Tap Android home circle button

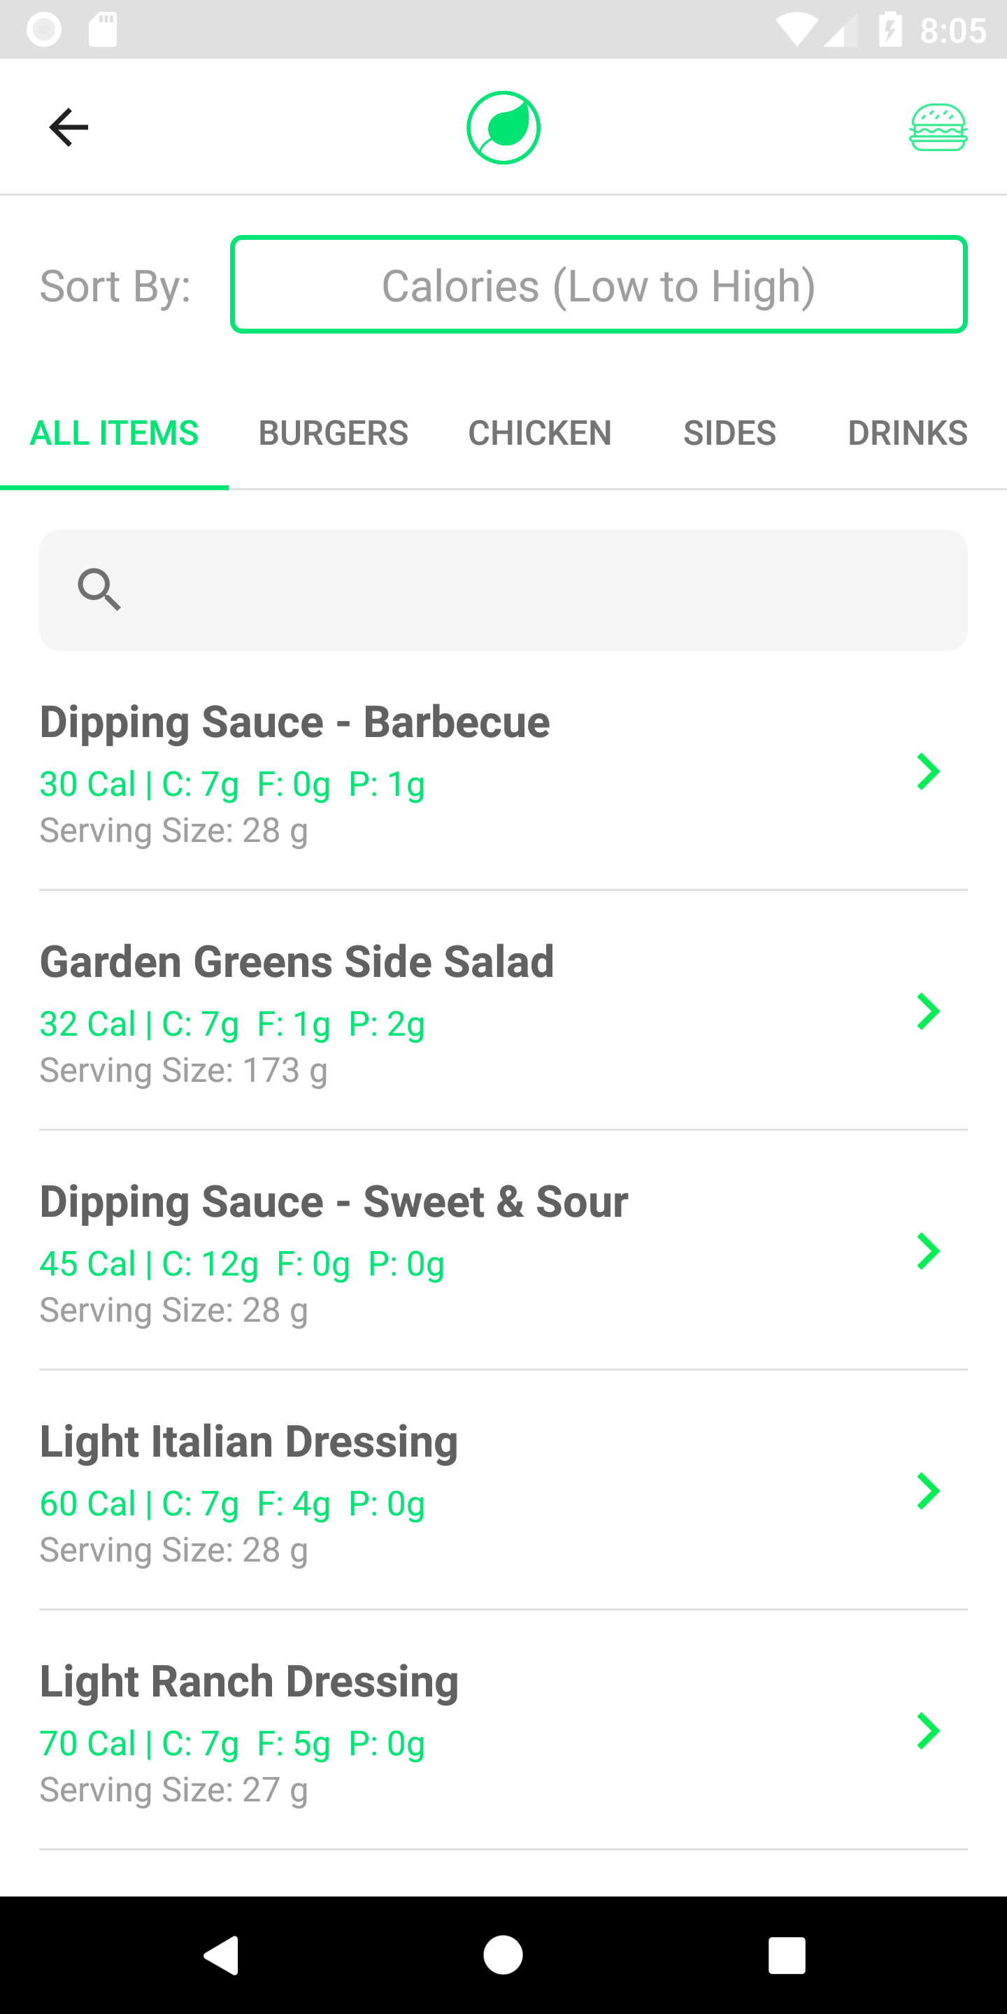pos(503,1955)
